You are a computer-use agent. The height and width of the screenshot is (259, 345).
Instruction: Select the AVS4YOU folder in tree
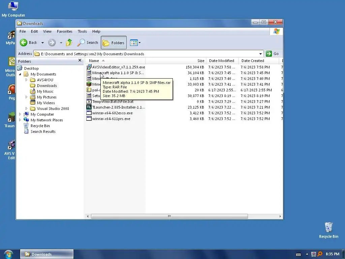point(45,80)
